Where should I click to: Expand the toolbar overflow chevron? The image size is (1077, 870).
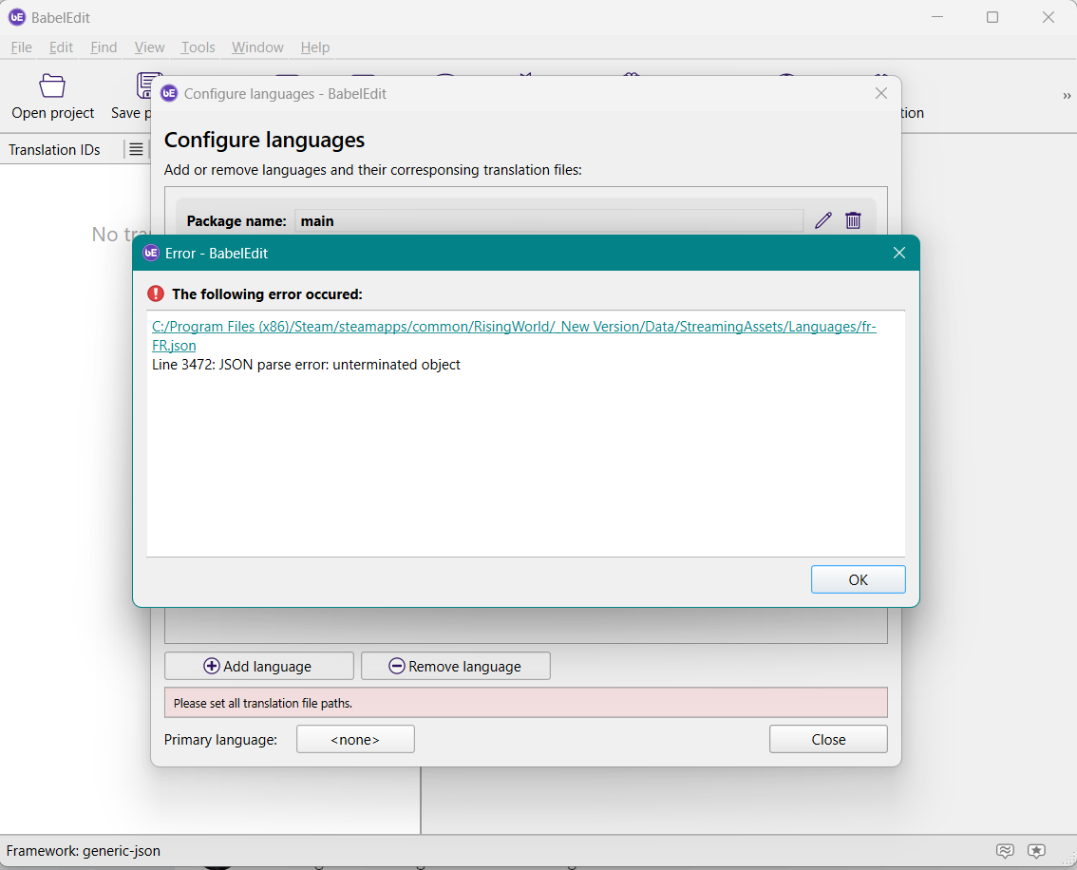click(x=1067, y=96)
